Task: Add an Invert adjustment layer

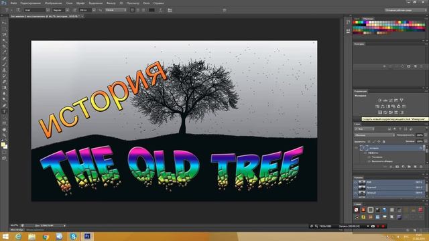Action: 380,112
